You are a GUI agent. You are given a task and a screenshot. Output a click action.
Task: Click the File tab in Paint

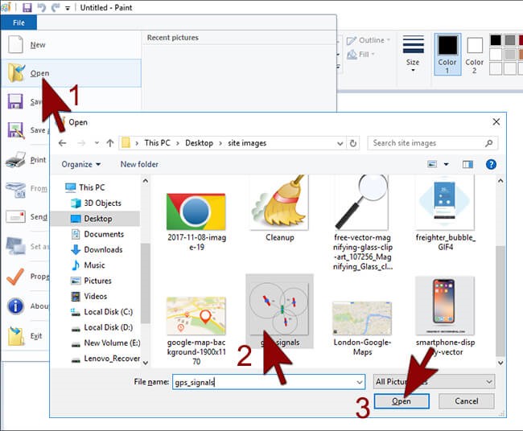(x=19, y=23)
